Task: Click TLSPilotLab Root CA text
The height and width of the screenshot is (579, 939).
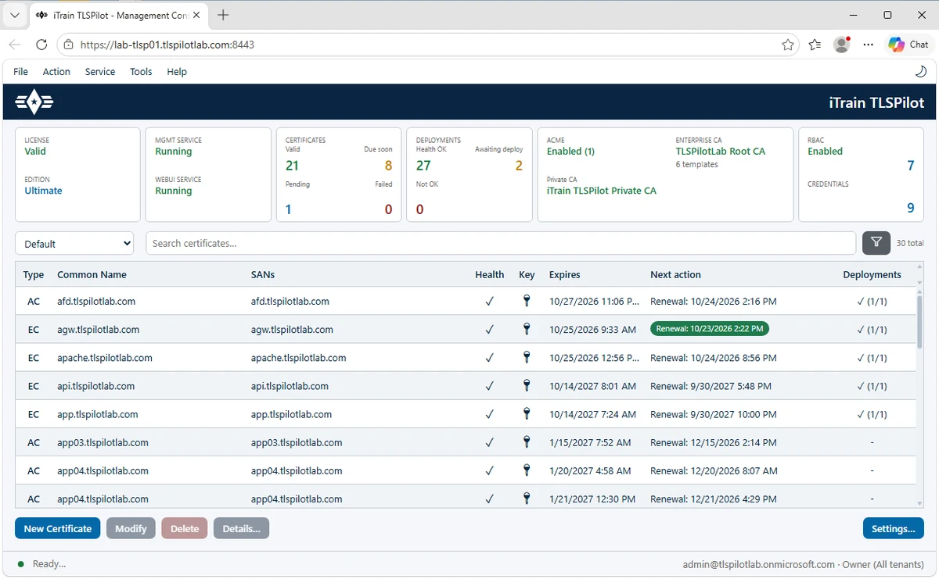Action: tap(721, 152)
